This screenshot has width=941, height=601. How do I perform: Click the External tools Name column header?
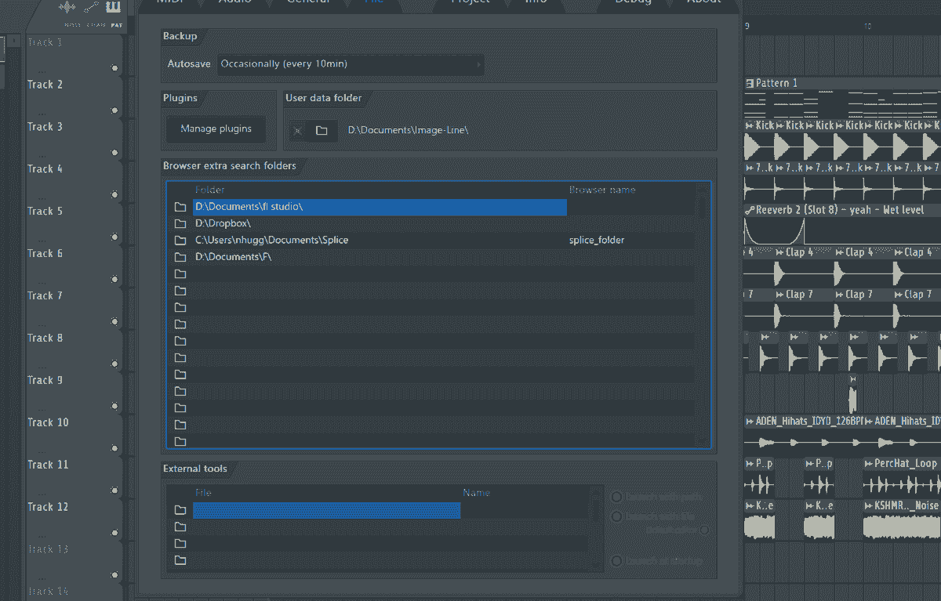tap(476, 493)
